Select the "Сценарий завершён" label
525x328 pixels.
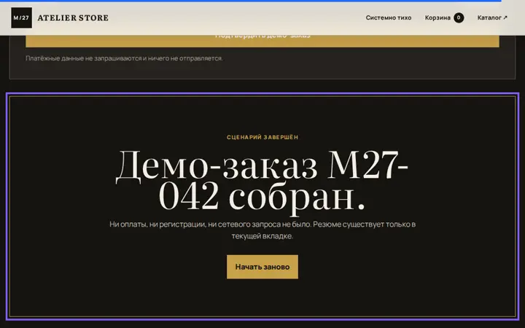pyautogui.click(x=262, y=137)
